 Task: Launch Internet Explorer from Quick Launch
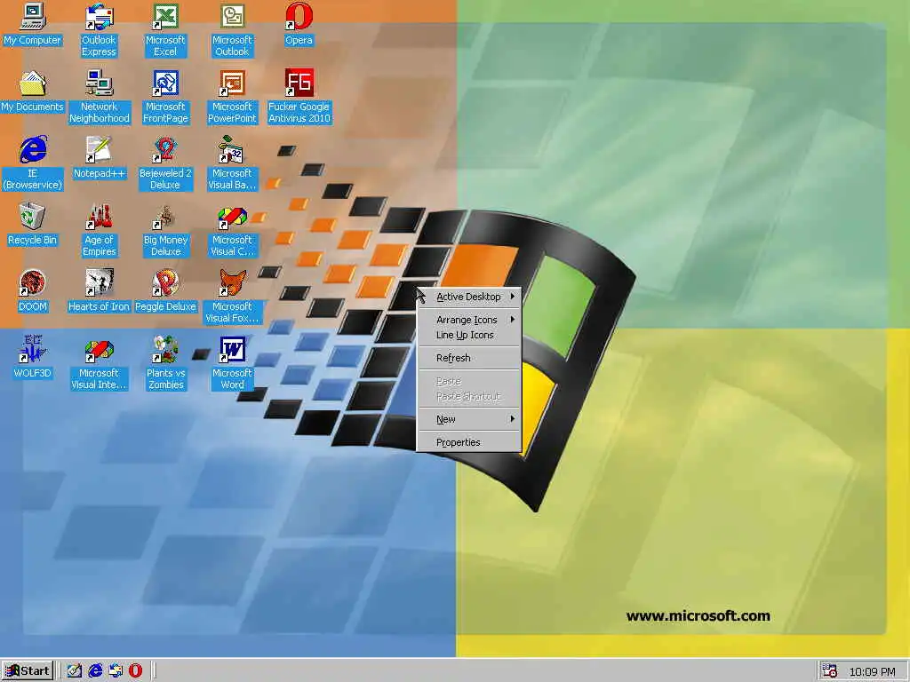(95, 671)
